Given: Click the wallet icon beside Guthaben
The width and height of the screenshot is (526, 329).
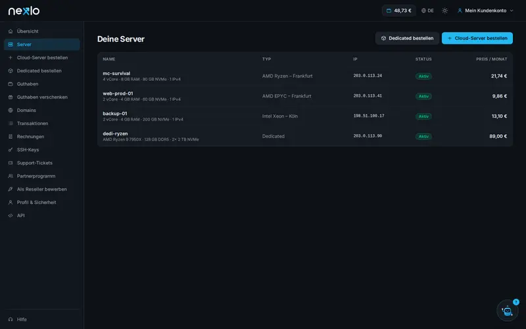Looking at the screenshot, I should pos(11,84).
